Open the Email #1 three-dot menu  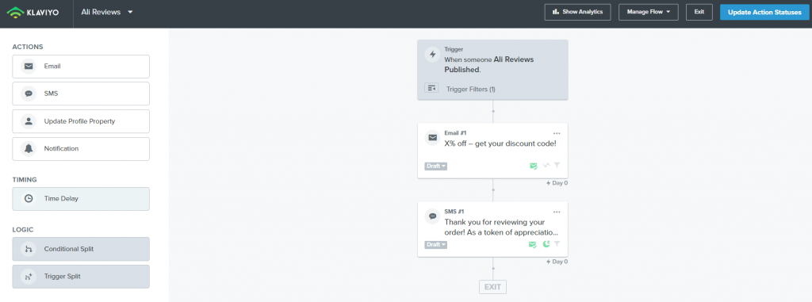pos(557,134)
